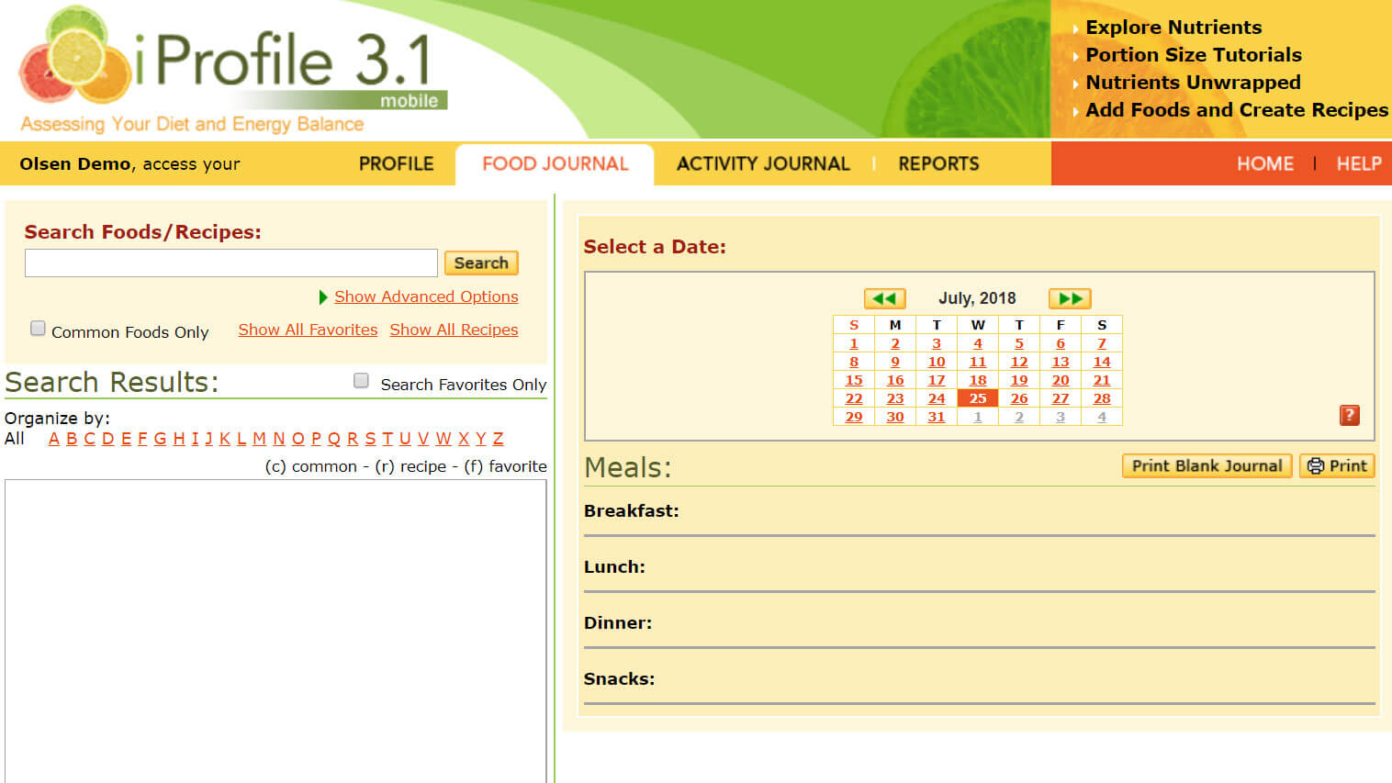Image resolution: width=1392 pixels, height=783 pixels.
Task: Switch to FOOD JOURNAL tab
Action: click(556, 163)
